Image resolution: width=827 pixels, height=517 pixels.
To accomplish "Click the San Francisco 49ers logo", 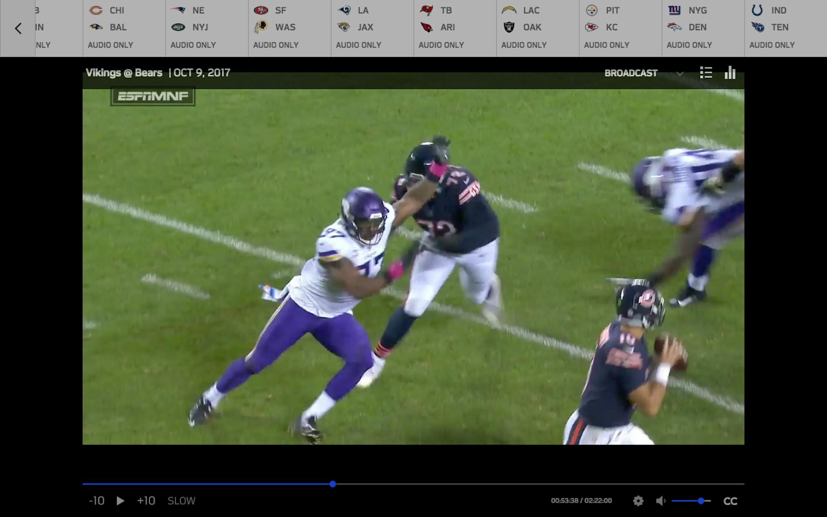I will tap(261, 10).
